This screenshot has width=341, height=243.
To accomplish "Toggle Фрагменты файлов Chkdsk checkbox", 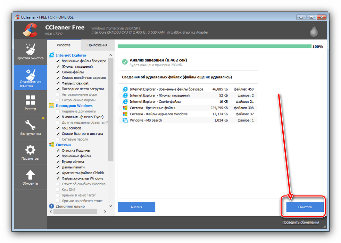I will pos(58,173).
